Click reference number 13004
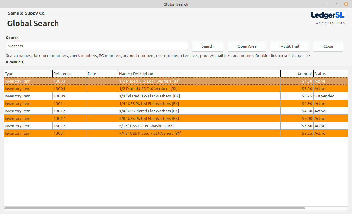Image resolution: width=352 pixels, height=214 pixels. pyautogui.click(x=59, y=89)
